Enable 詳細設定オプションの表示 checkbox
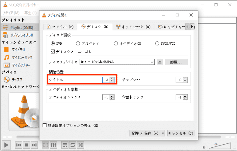 (44, 125)
